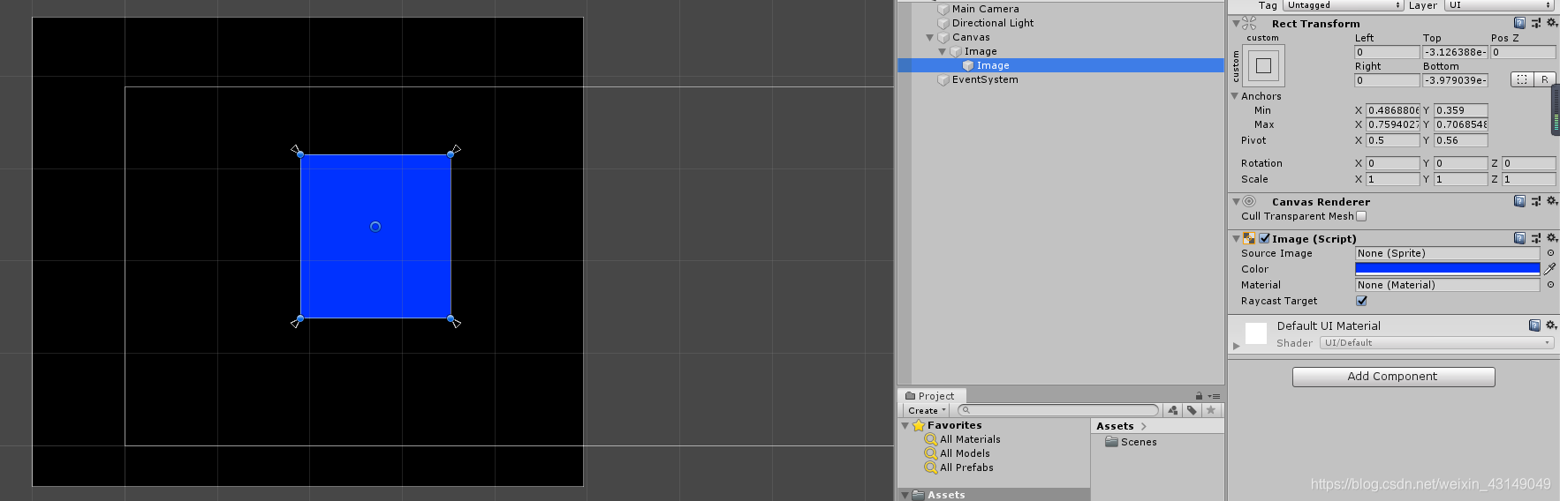The image size is (1560, 501).
Task: Uncheck the Raycast Target checkbox
Action: (x=1361, y=301)
